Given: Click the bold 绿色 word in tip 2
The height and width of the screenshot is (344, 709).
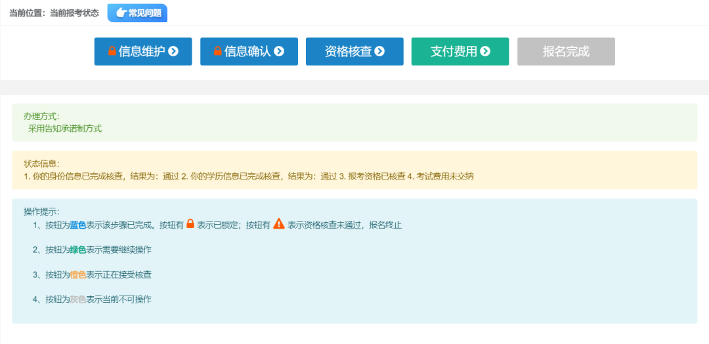Looking at the screenshot, I should tap(77, 249).
